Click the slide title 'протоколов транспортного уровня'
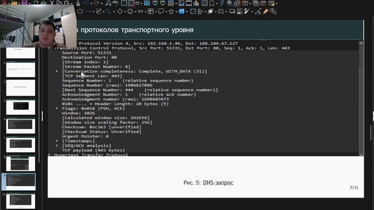 [137, 30]
